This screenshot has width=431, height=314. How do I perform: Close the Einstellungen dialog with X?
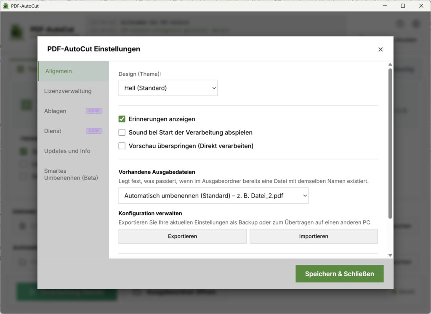(380, 50)
